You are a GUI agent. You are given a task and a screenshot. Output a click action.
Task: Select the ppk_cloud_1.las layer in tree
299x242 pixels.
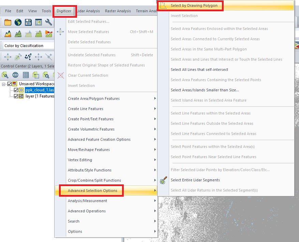point(39,90)
